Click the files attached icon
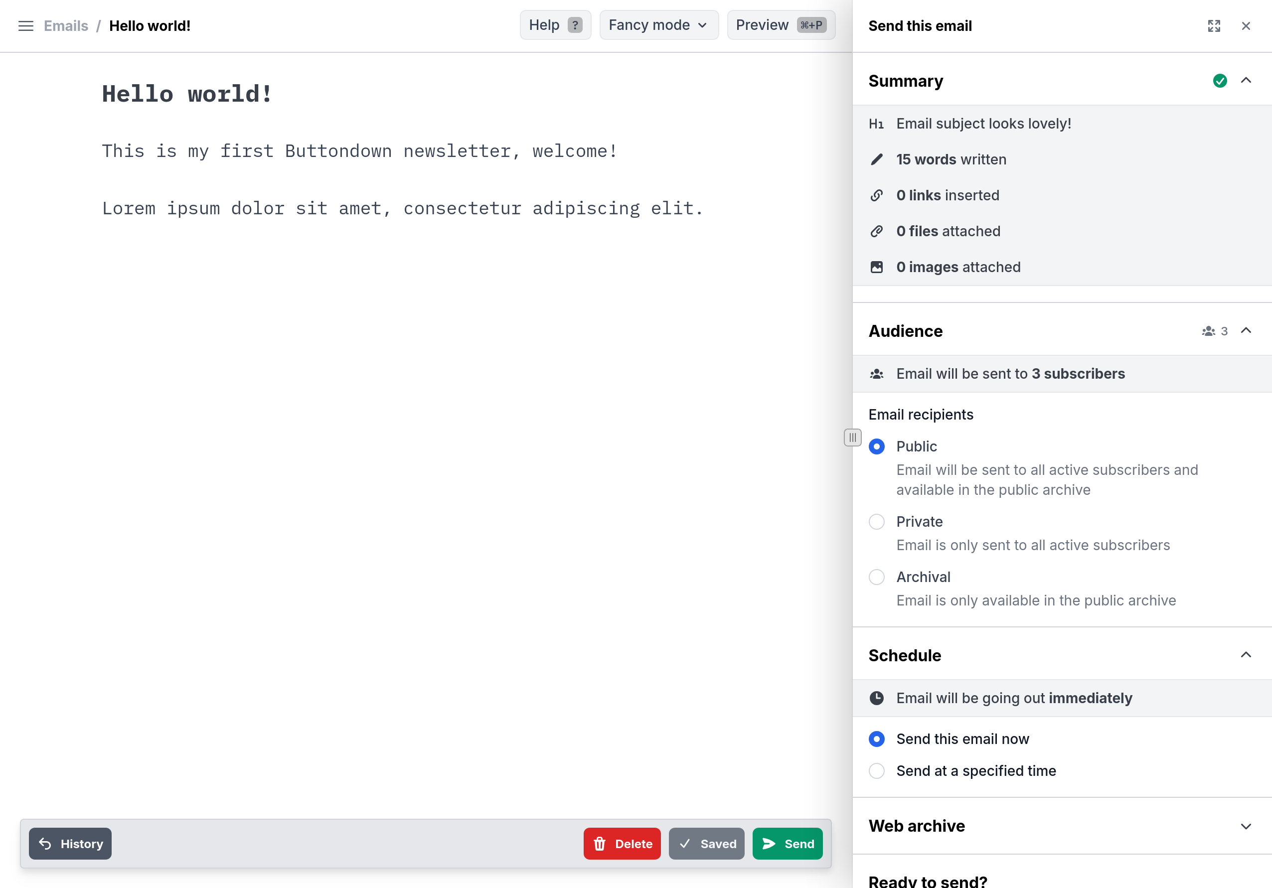The image size is (1272, 888). coord(877,231)
